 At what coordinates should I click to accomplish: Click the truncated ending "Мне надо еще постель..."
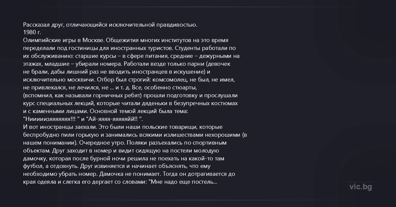(184, 182)
